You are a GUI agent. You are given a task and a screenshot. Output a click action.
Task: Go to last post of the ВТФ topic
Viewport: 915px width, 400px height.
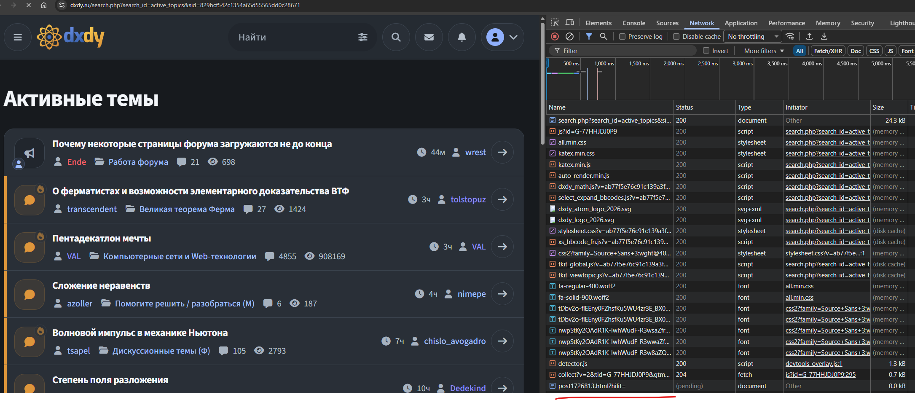[502, 199]
